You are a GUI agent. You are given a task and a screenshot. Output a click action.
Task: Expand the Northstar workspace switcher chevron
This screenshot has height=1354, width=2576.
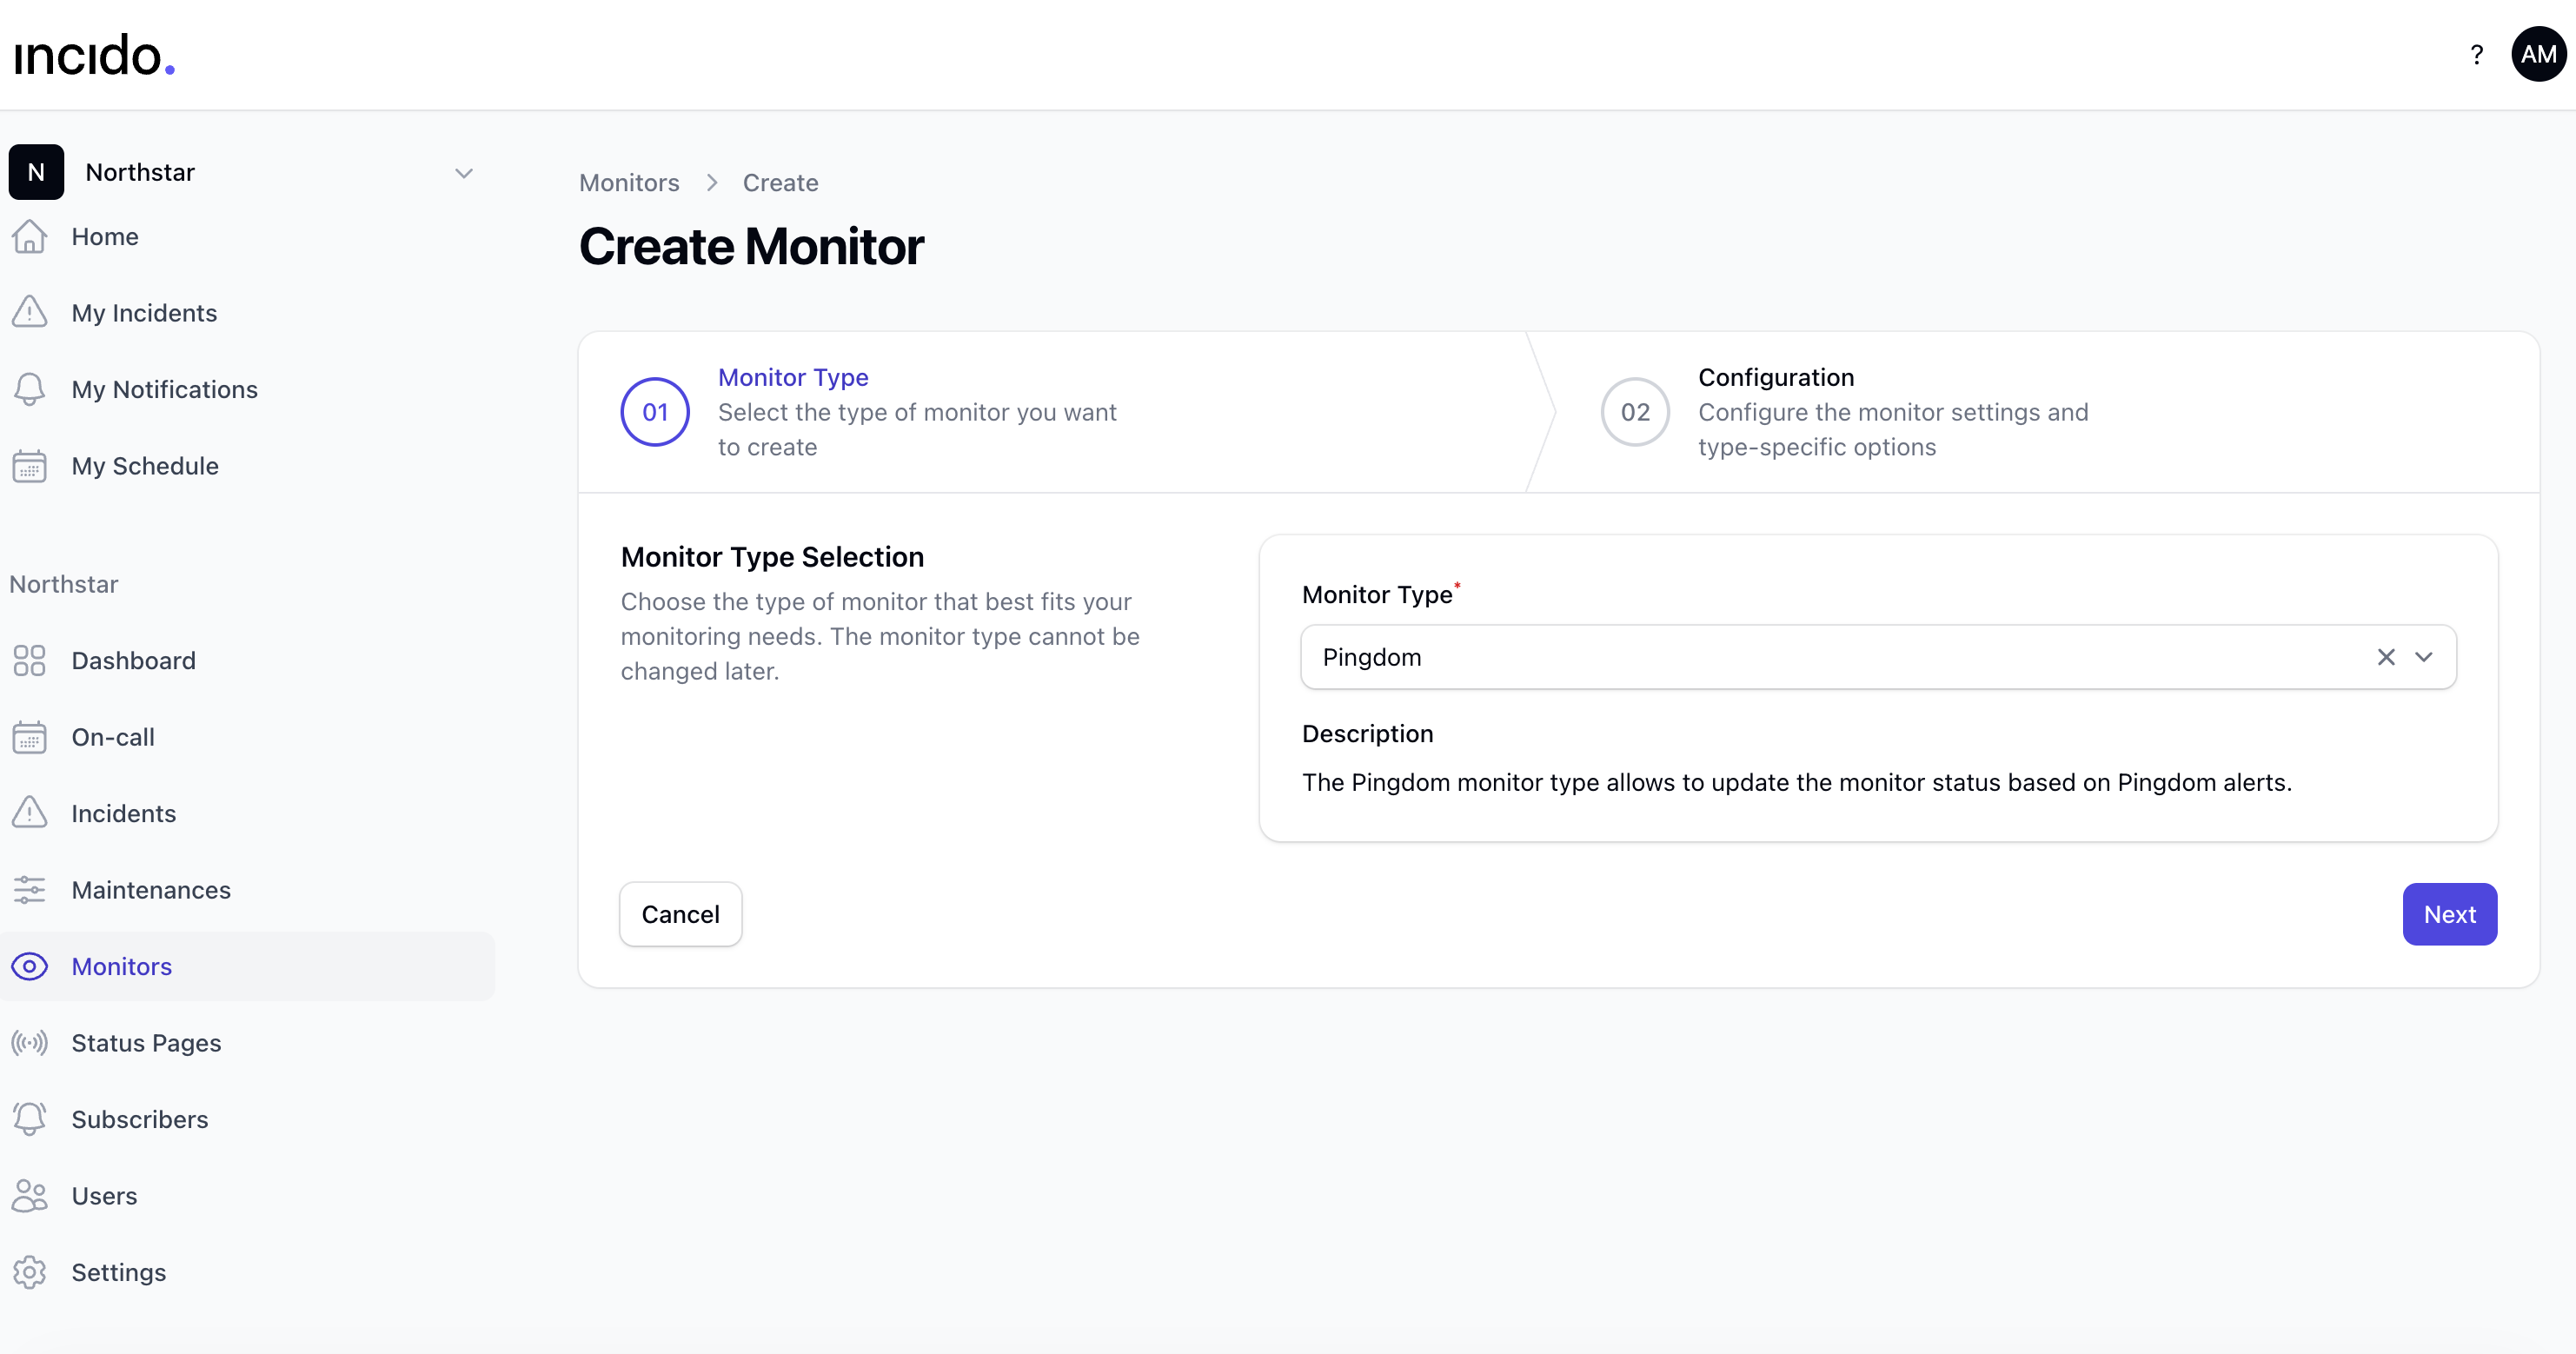click(464, 173)
